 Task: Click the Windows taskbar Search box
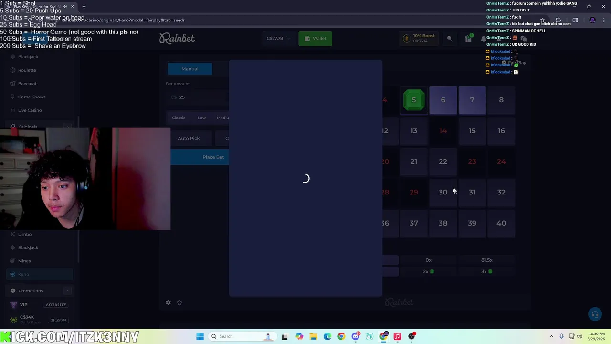242,336
